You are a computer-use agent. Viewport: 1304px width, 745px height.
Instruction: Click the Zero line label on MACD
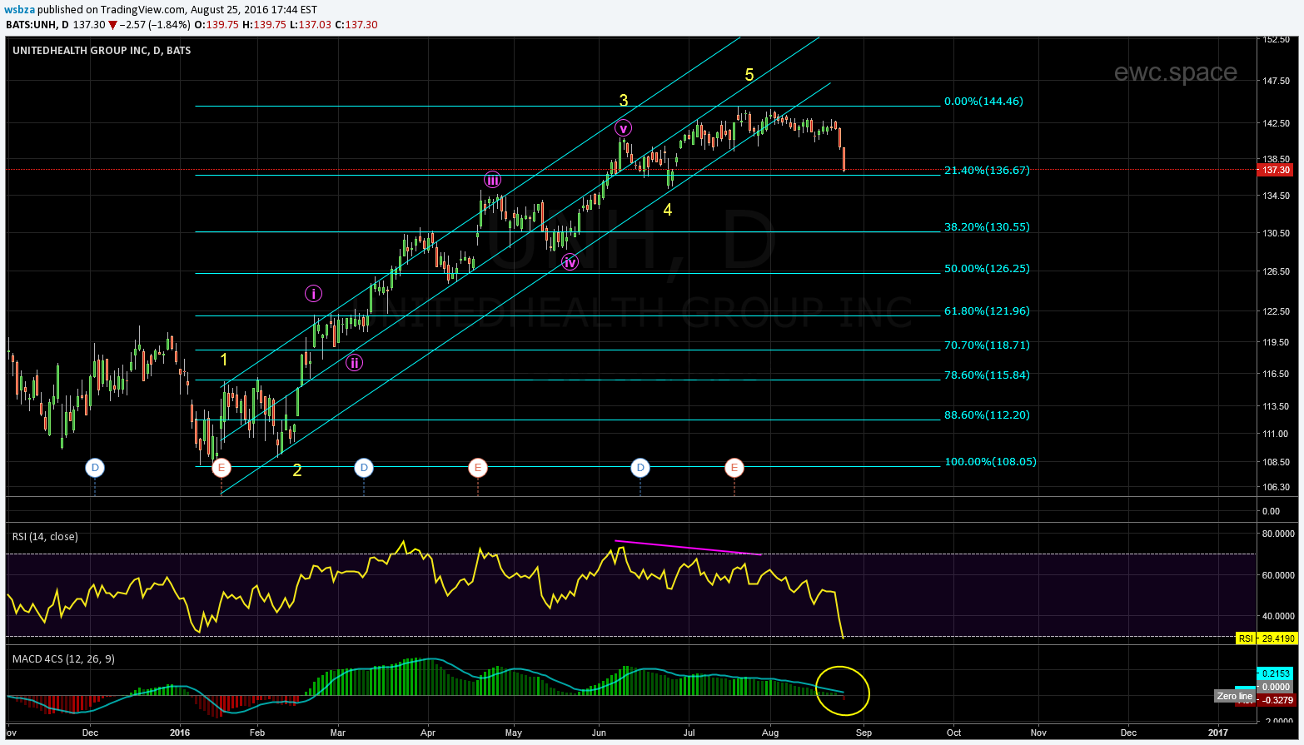[x=1234, y=696]
